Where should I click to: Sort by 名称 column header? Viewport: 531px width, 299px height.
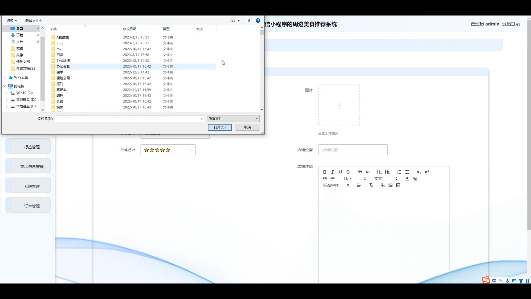tap(85, 29)
